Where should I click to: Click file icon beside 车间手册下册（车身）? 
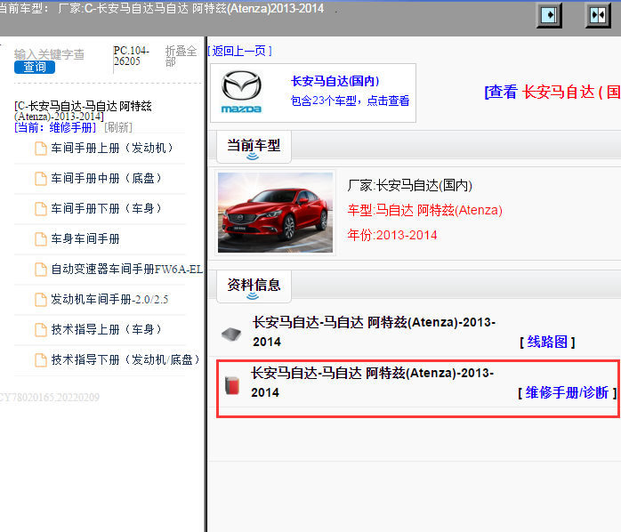coord(41,209)
